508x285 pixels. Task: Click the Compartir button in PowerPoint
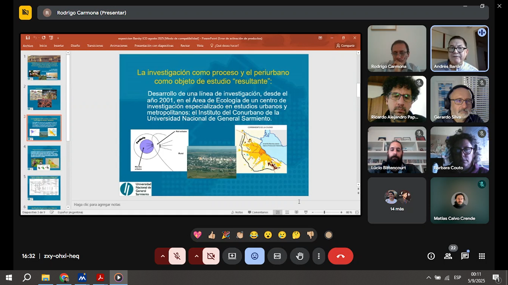click(x=345, y=46)
